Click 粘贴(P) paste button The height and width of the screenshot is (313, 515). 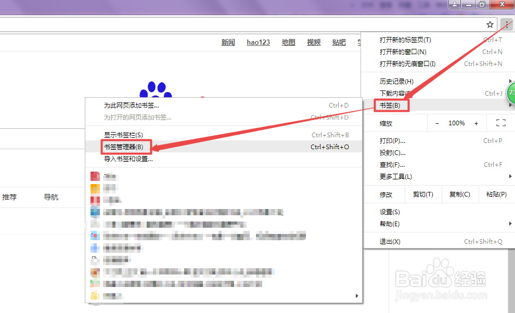tap(496, 194)
